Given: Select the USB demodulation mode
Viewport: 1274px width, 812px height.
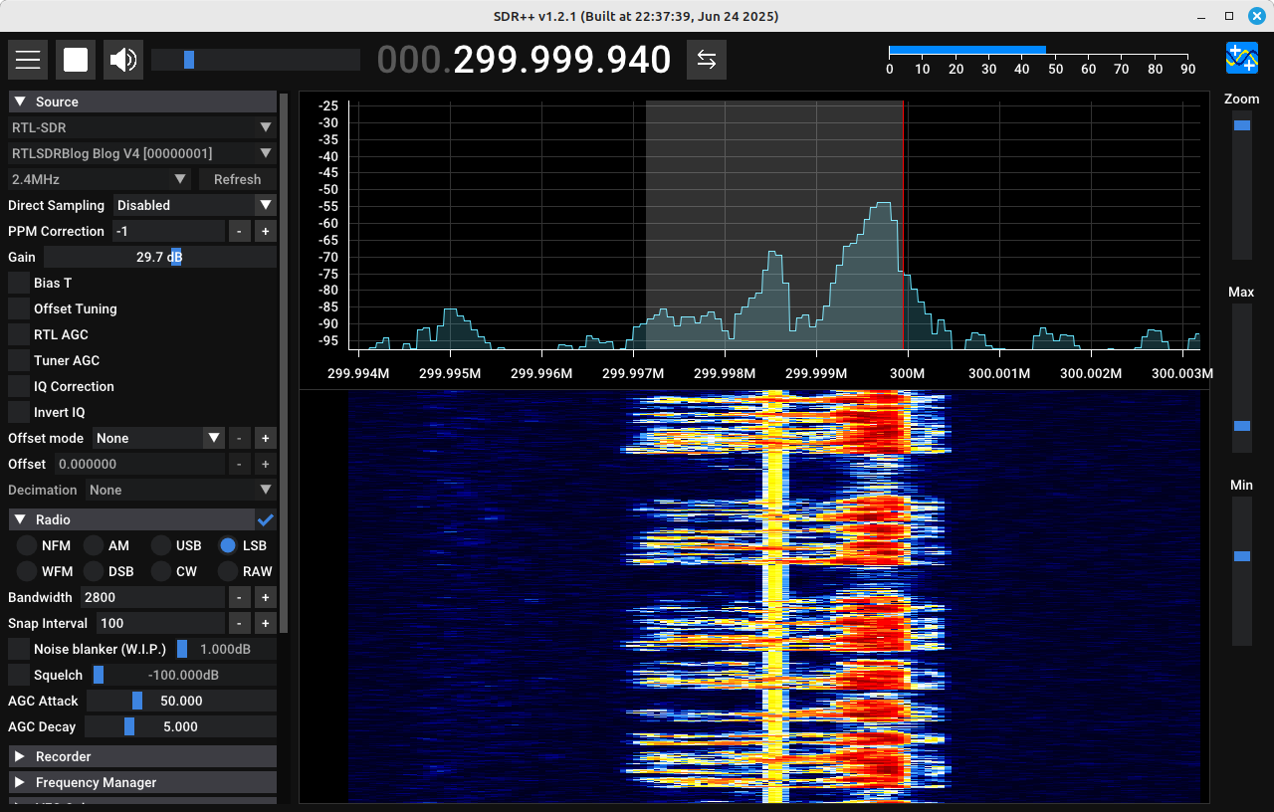Looking at the screenshot, I should (161, 545).
